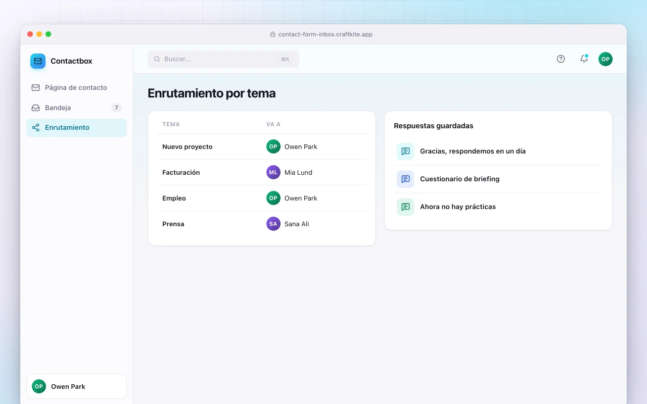Click the Prensa topic
The width and height of the screenshot is (647, 404).
(x=173, y=224)
